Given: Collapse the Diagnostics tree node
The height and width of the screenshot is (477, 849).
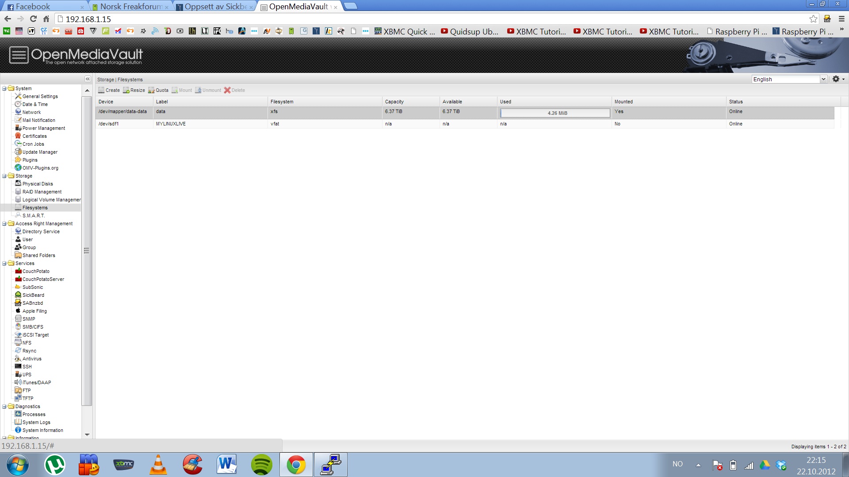Looking at the screenshot, I should pos(4,406).
